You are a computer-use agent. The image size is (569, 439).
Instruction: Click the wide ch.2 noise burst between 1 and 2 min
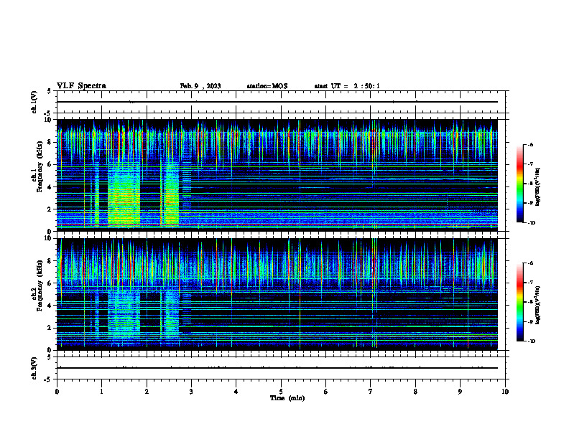pos(124,314)
